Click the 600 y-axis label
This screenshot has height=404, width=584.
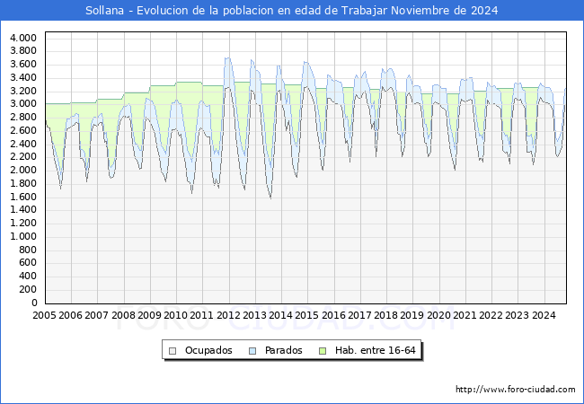click(28, 263)
